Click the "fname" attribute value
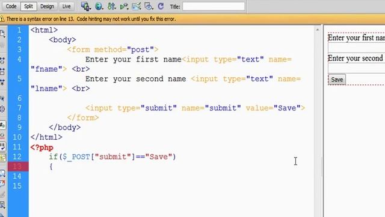This screenshot has height=217, width=385. [x=46, y=69]
